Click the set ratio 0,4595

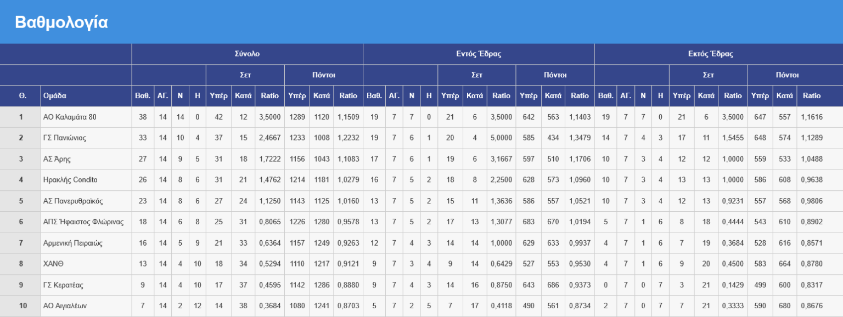tap(269, 285)
